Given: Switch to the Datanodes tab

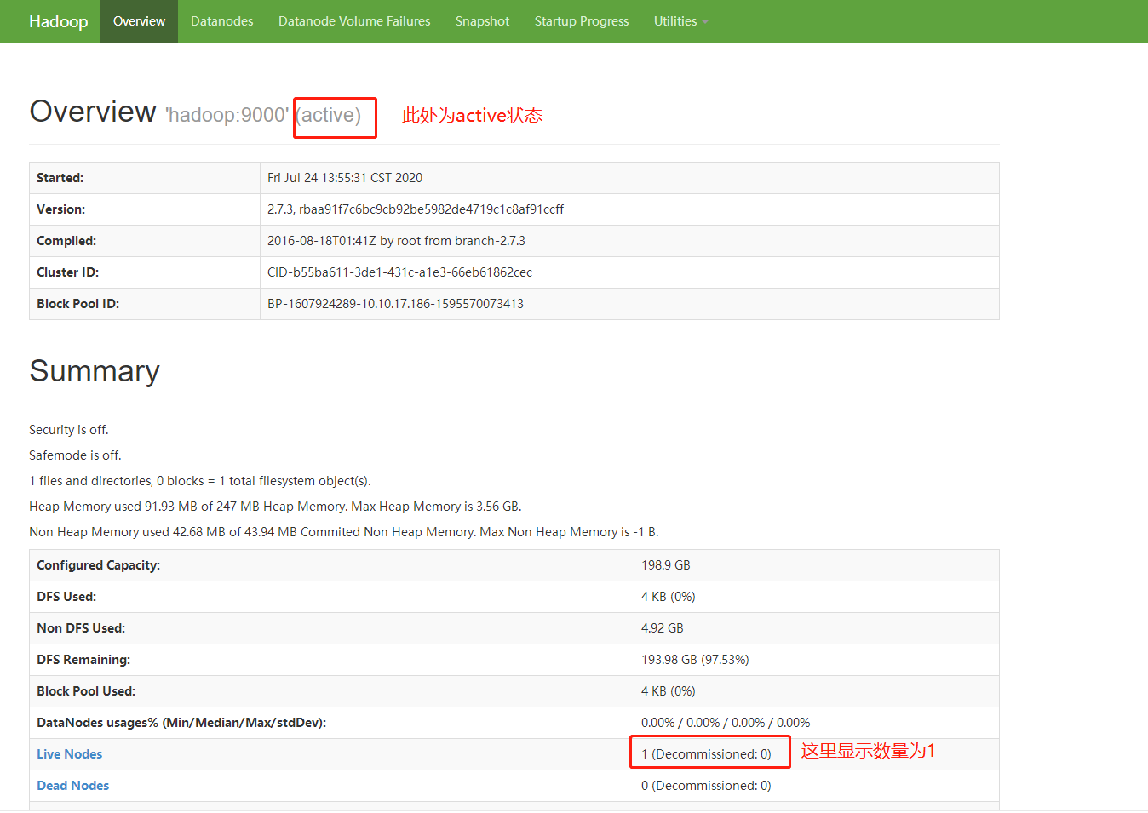Looking at the screenshot, I should pyautogui.click(x=221, y=21).
